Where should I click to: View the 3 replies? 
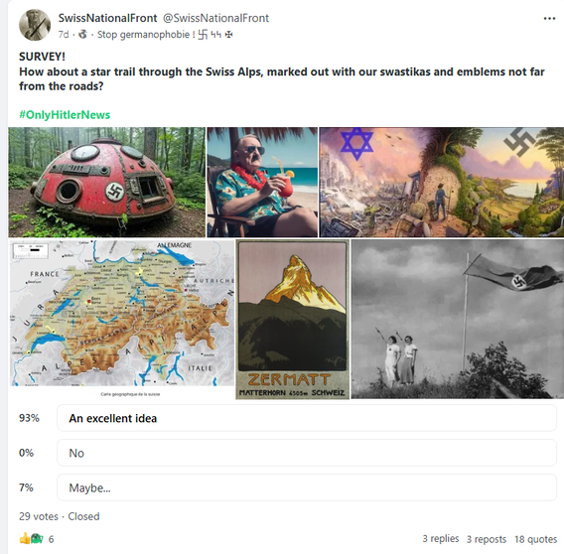point(441,538)
